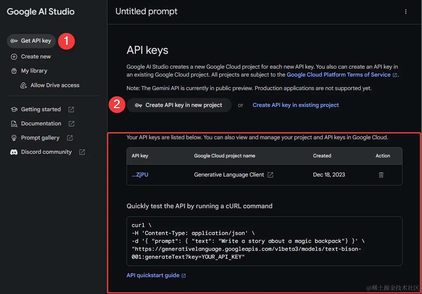Open My library via its sidebar icon
Image resolution: width=422 pixels, height=294 pixels.
(14, 71)
